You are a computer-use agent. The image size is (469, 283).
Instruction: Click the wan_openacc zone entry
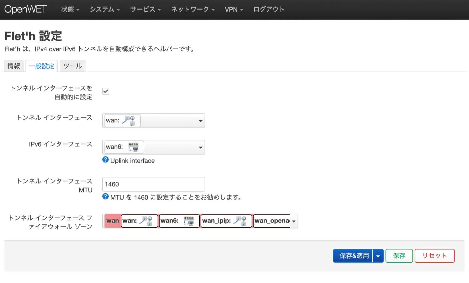tap(270, 221)
